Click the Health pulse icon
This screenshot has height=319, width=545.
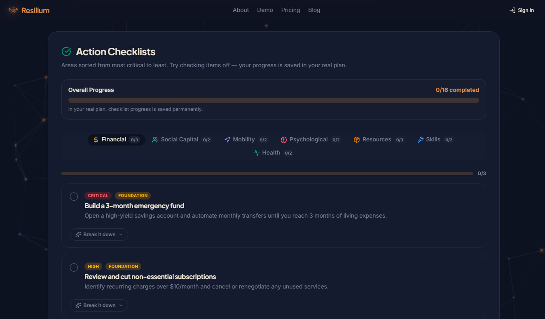[257, 153]
